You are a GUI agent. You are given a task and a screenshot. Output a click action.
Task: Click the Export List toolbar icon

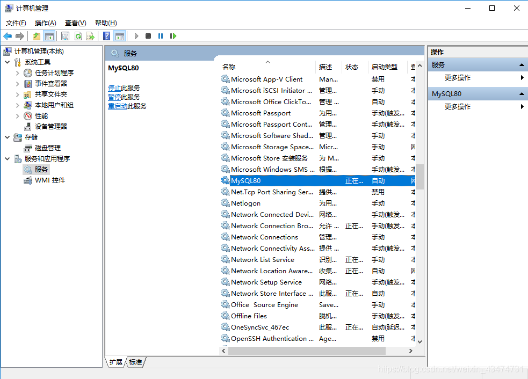90,36
